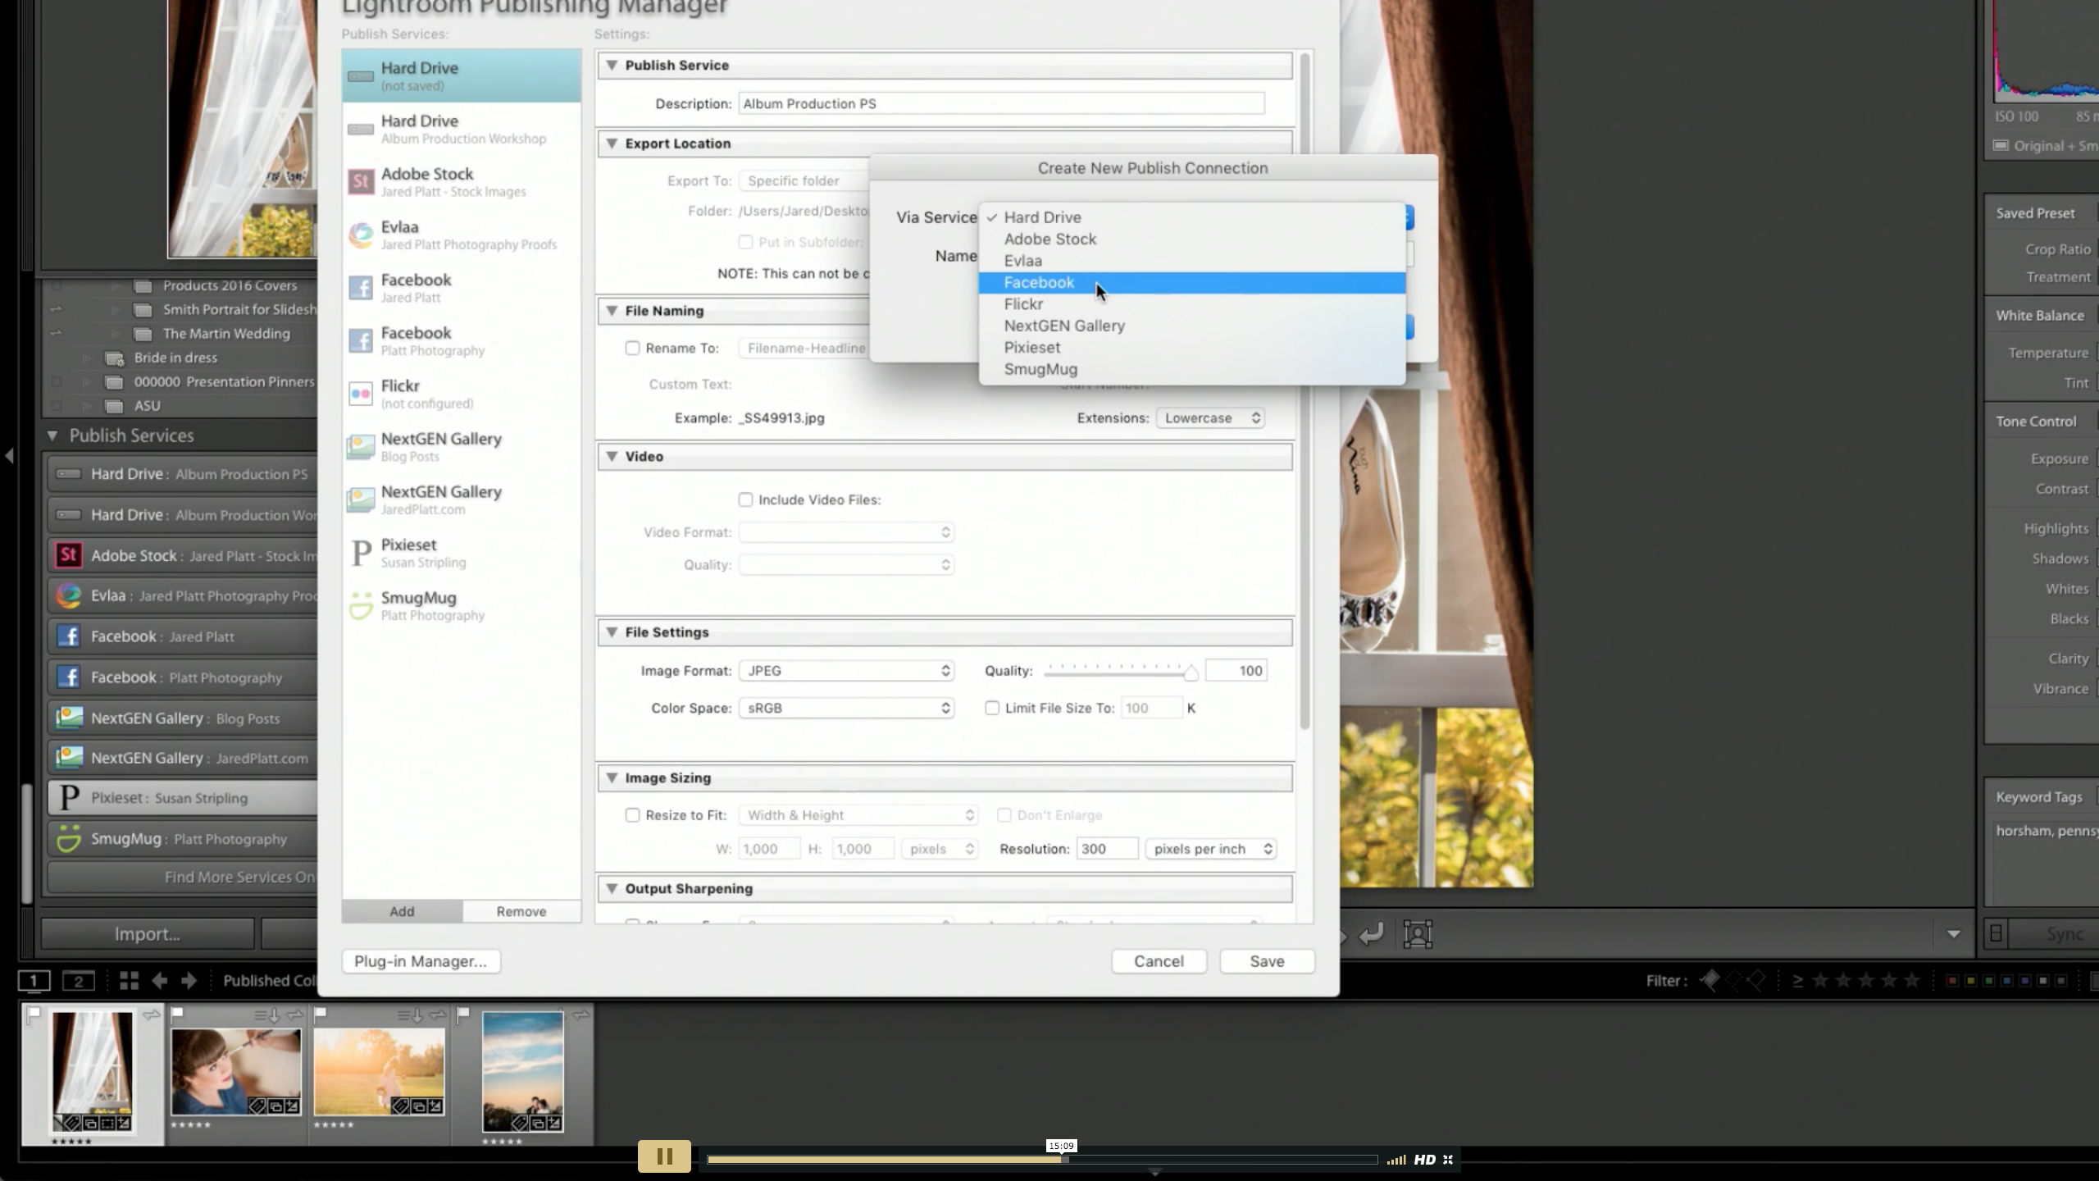Choose SmugMug in Via Service menu

pyautogui.click(x=1191, y=369)
